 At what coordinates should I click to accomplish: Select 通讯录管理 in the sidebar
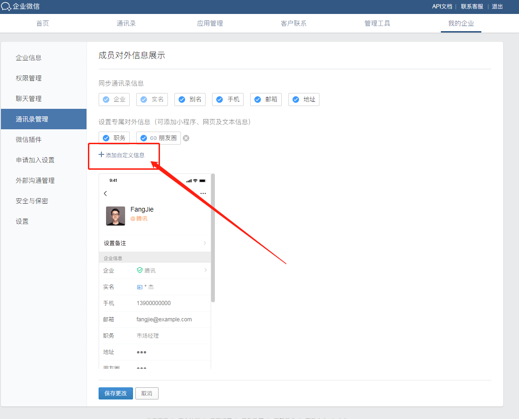tap(44, 119)
